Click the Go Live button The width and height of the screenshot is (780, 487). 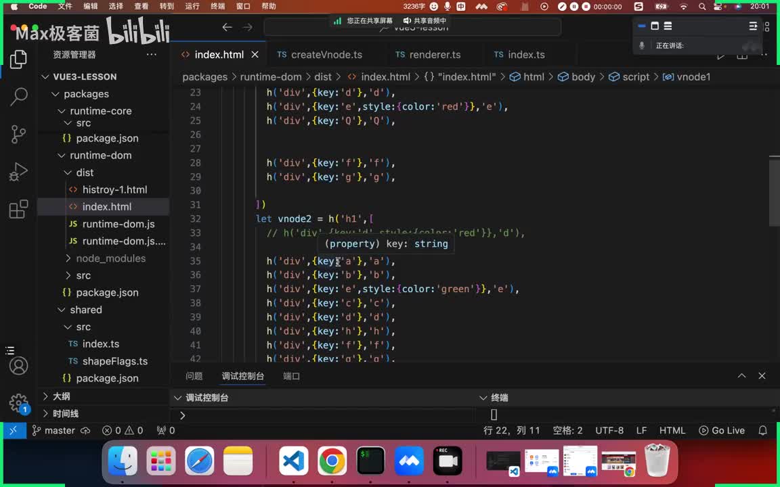[722, 430]
